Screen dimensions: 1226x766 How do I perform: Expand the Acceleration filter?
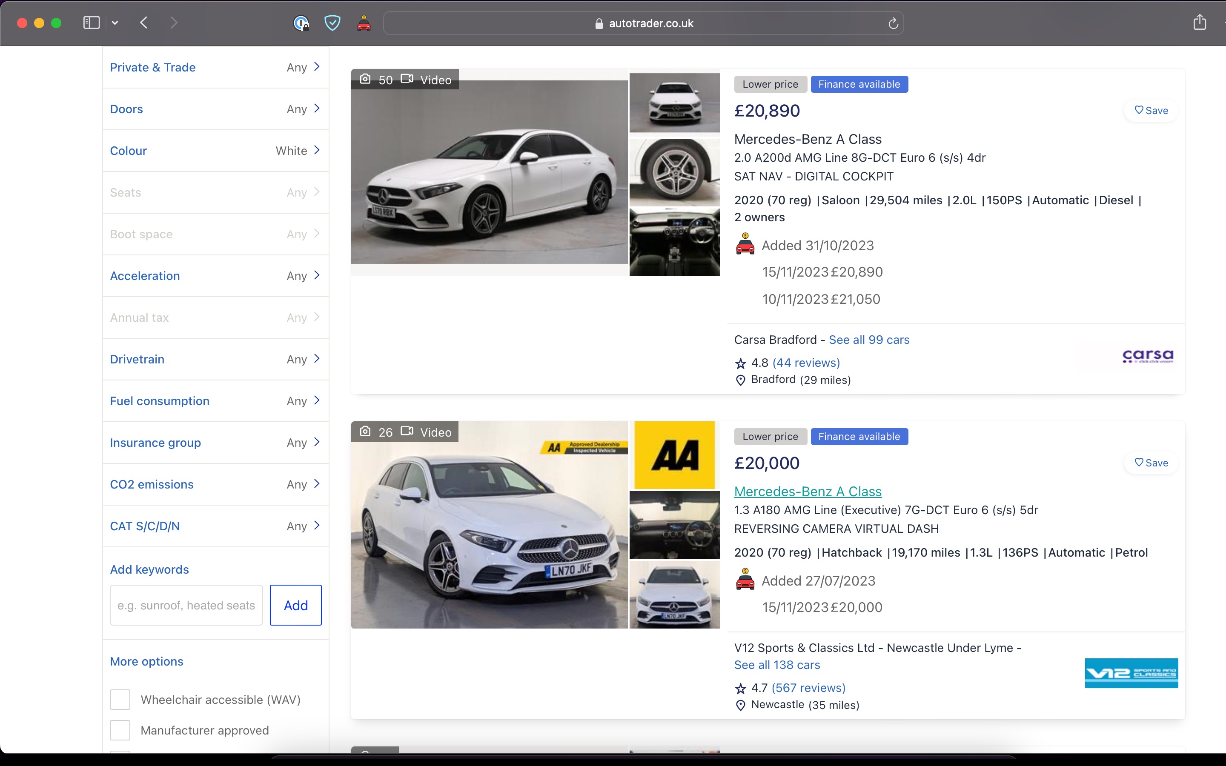point(215,276)
